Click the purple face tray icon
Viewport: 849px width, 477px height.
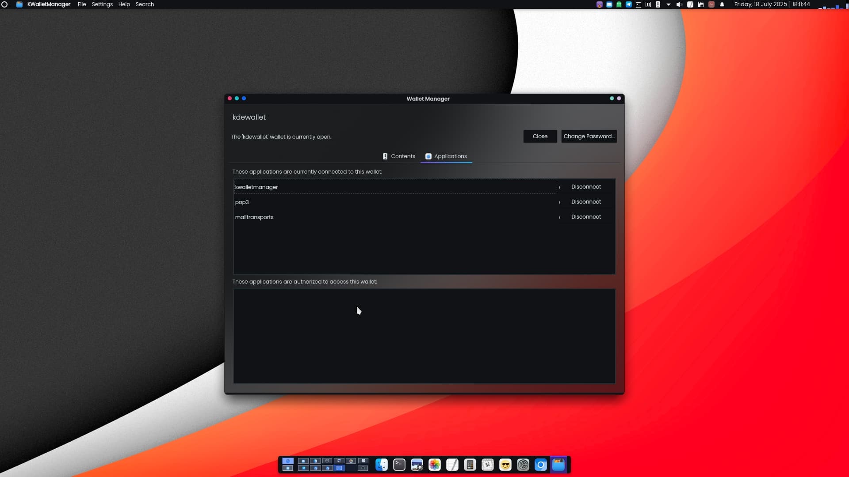600,4
